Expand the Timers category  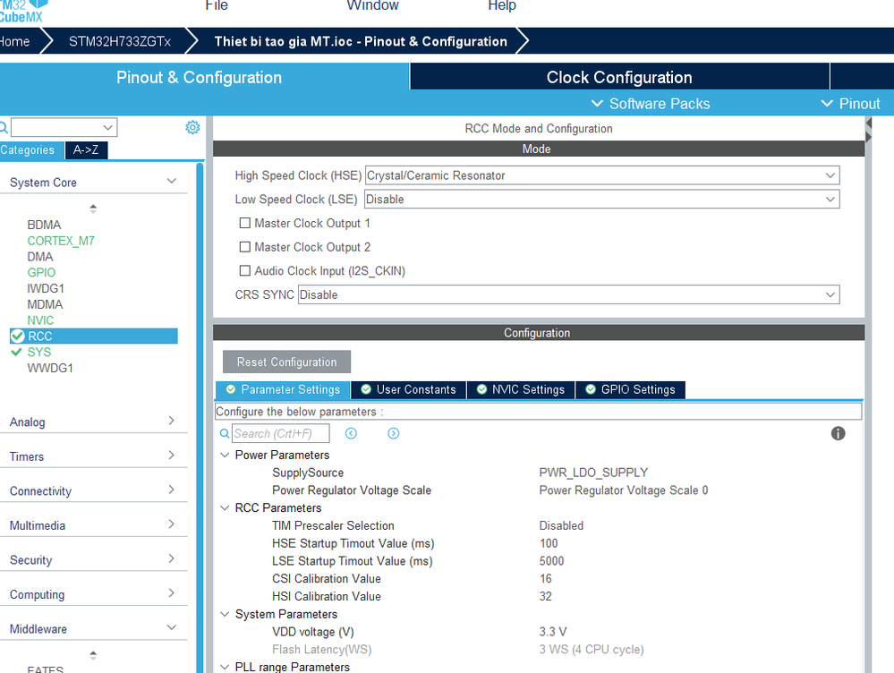pos(171,456)
